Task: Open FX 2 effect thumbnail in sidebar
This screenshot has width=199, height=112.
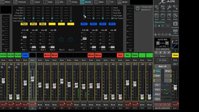Action: (166, 90)
